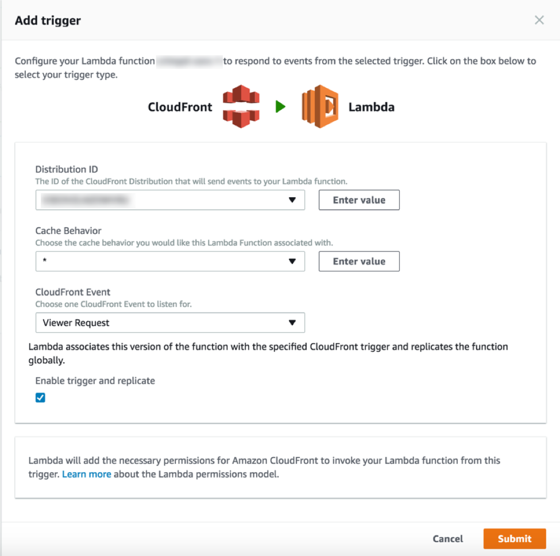560x556 pixels.
Task: Toggle the Enable trigger and replicate checkbox
Action: click(40, 397)
